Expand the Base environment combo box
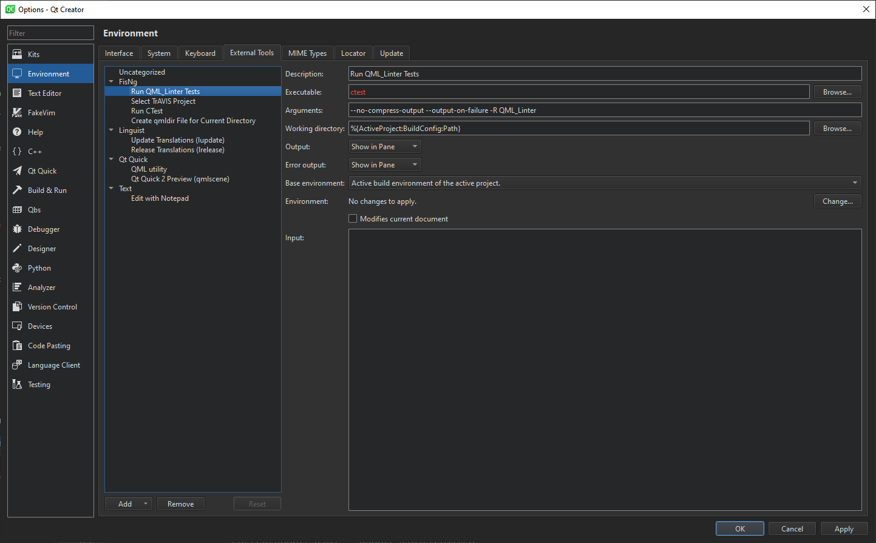Image resolution: width=876 pixels, height=543 pixels. (605, 183)
